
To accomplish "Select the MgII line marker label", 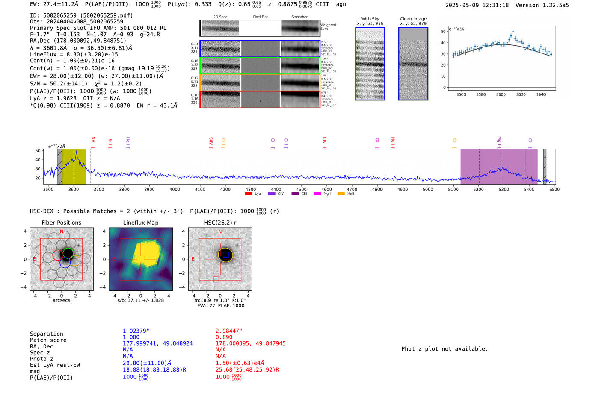I will click(x=499, y=141).
